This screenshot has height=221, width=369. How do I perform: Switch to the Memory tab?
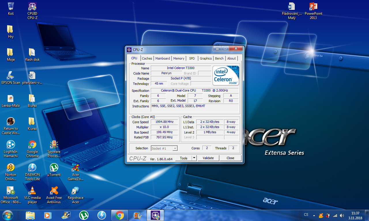pos(179,58)
